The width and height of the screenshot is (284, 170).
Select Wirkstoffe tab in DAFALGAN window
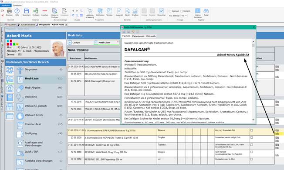tap(151, 36)
